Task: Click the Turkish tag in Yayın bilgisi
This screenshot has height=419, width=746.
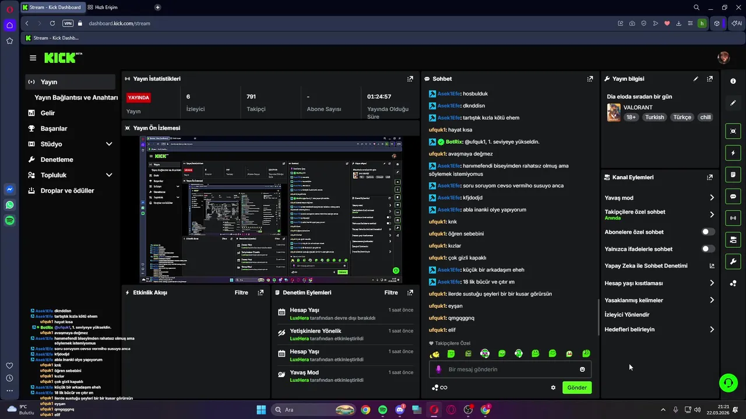Action: point(654,117)
